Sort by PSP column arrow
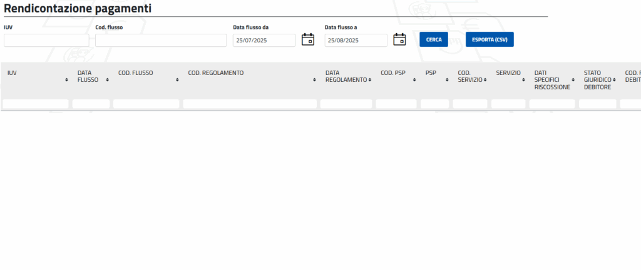 (447, 80)
